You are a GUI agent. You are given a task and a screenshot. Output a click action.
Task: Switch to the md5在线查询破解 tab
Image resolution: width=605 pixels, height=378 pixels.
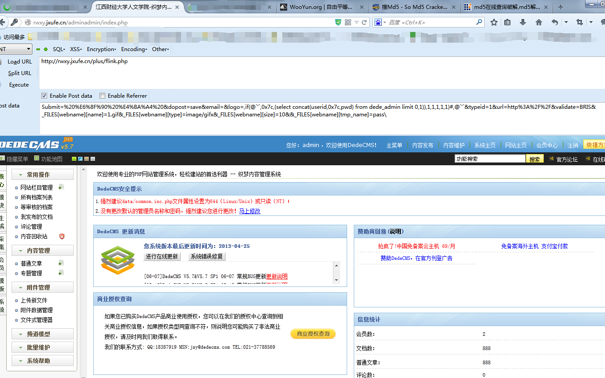coord(506,7)
